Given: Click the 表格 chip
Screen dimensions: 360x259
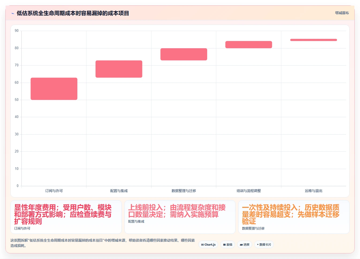Looking at the screenshot, I should tap(228, 245).
